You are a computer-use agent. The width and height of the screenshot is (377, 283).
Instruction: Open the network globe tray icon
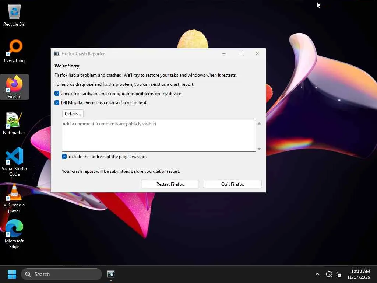329,274
